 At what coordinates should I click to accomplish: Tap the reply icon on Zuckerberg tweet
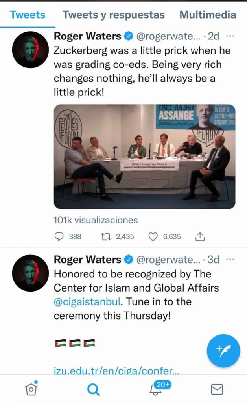tap(59, 237)
